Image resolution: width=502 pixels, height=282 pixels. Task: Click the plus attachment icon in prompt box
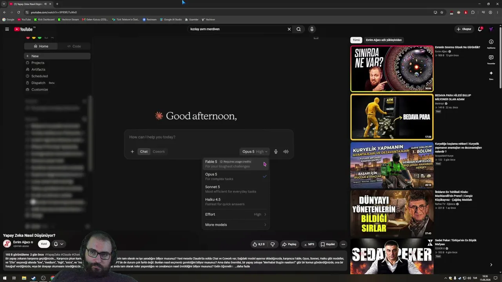132,152
